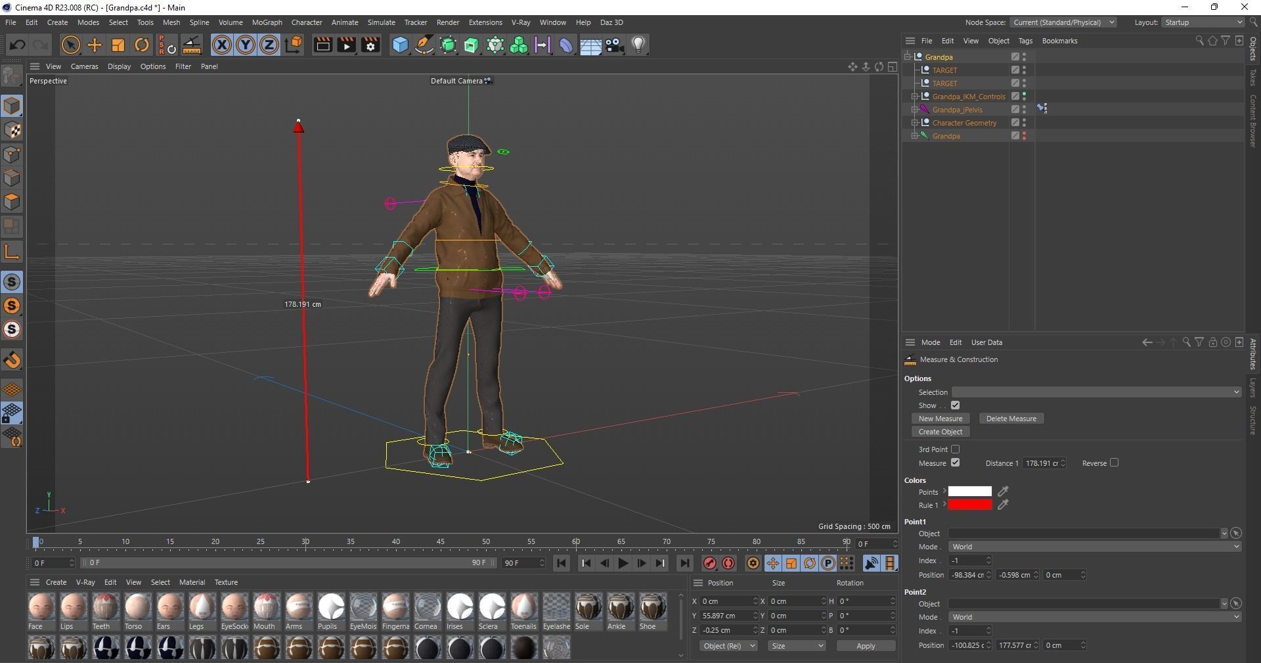
Task: Click Enable Axis L-shaped icon
Action: click(12, 251)
